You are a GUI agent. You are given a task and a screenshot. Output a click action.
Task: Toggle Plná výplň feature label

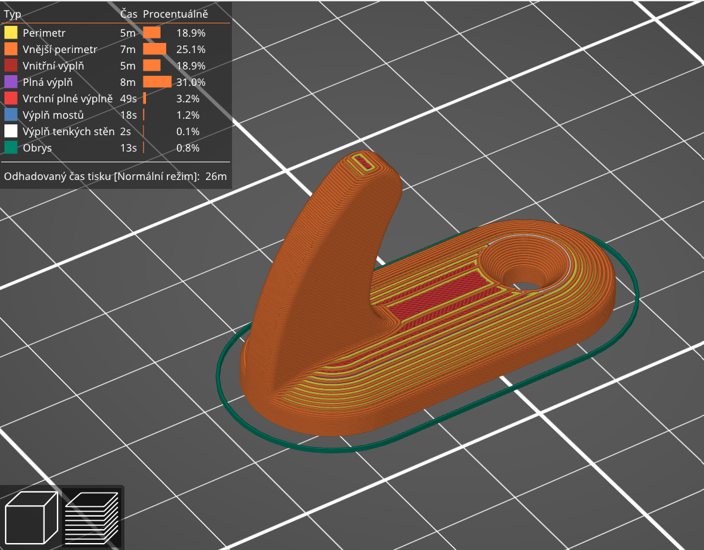point(47,82)
